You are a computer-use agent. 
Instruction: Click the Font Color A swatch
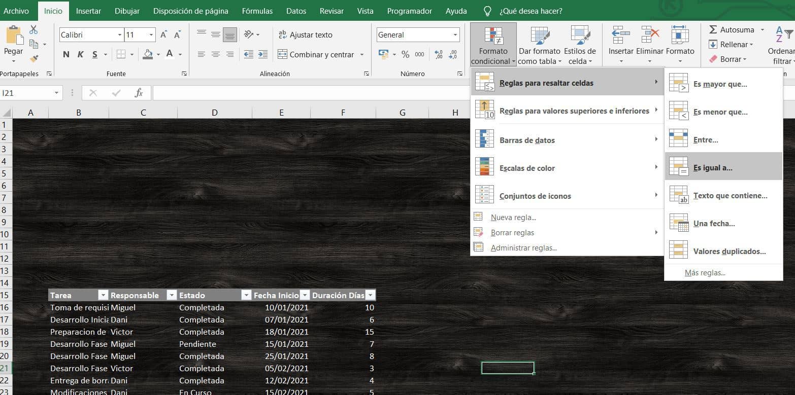pyautogui.click(x=170, y=54)
